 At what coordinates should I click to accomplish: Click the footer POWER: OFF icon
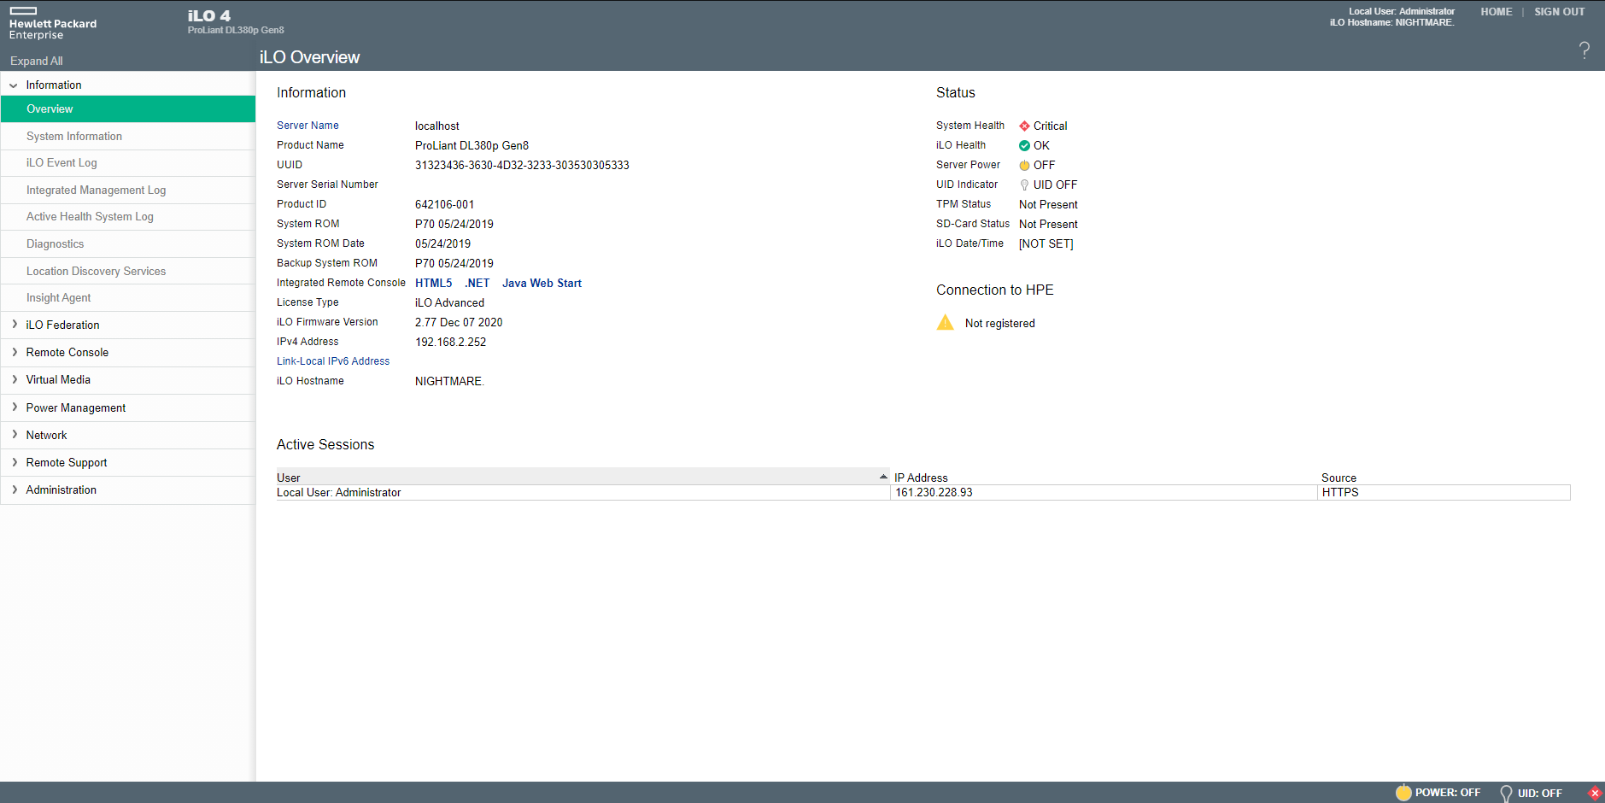[1403, 792]
